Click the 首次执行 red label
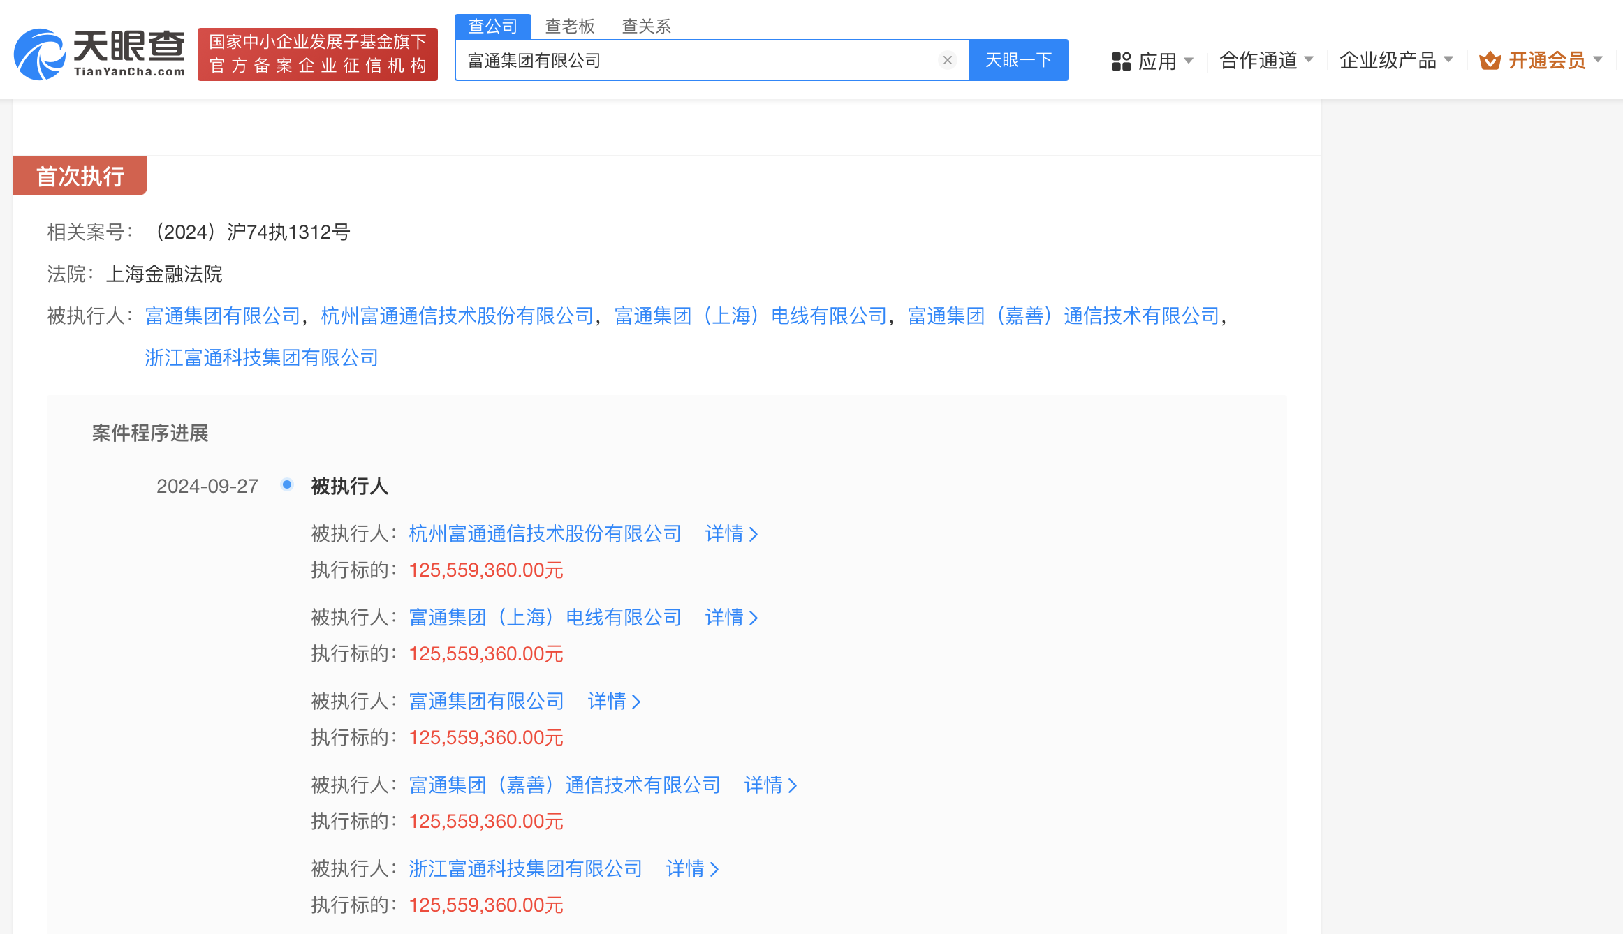Screen dimensions: 1623x934 (x=80, y=176)
